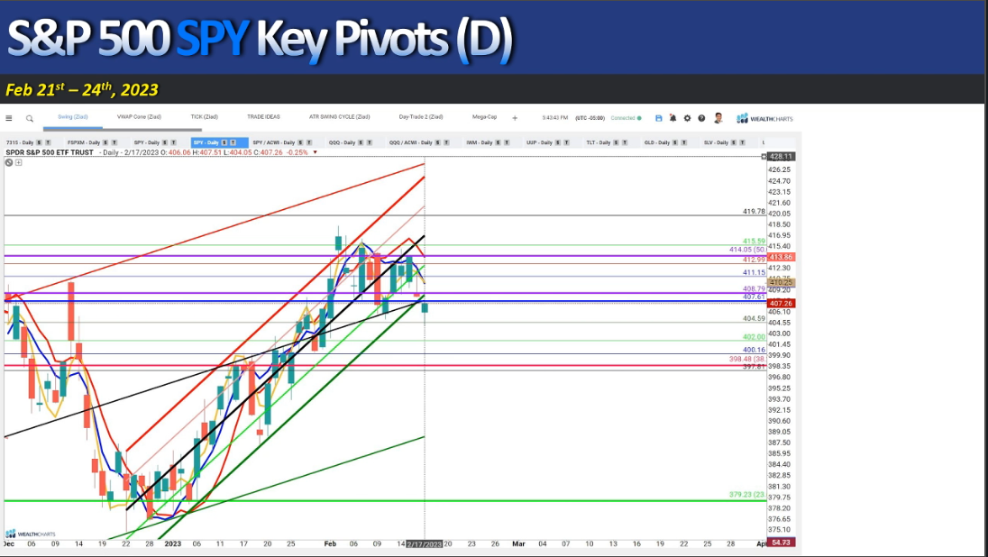Click the 407.26 current price label
This screenshot has width=988, height=557.
pyautogui.click(x=781, y=304)
